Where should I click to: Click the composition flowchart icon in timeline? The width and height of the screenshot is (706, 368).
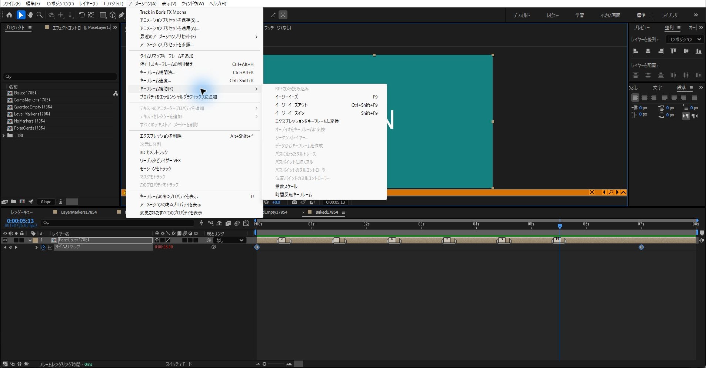tap(210, 223)
